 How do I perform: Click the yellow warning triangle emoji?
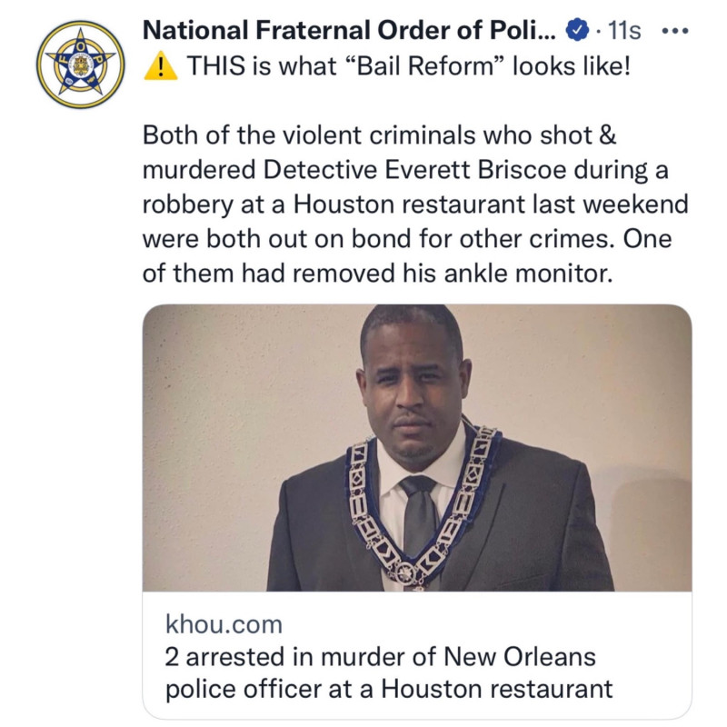coord(161,66)
